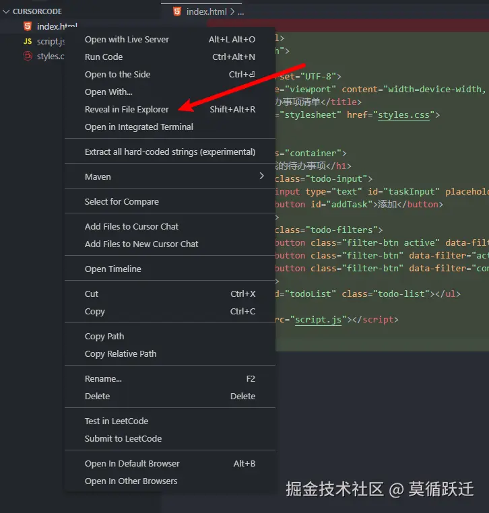Image resolution: width=489 pixels, height=513 pixels.
Task: Click the JS icon next to script.js
Action: tap(28, 41)
